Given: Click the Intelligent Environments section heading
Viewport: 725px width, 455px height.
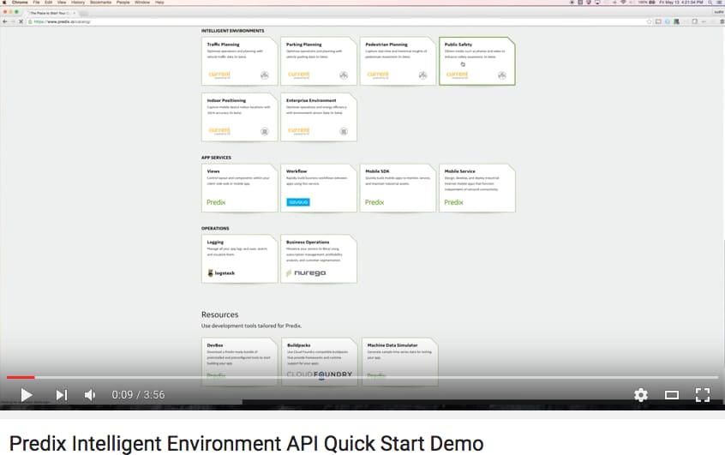Looking at the screenshot, I should 232,31.
